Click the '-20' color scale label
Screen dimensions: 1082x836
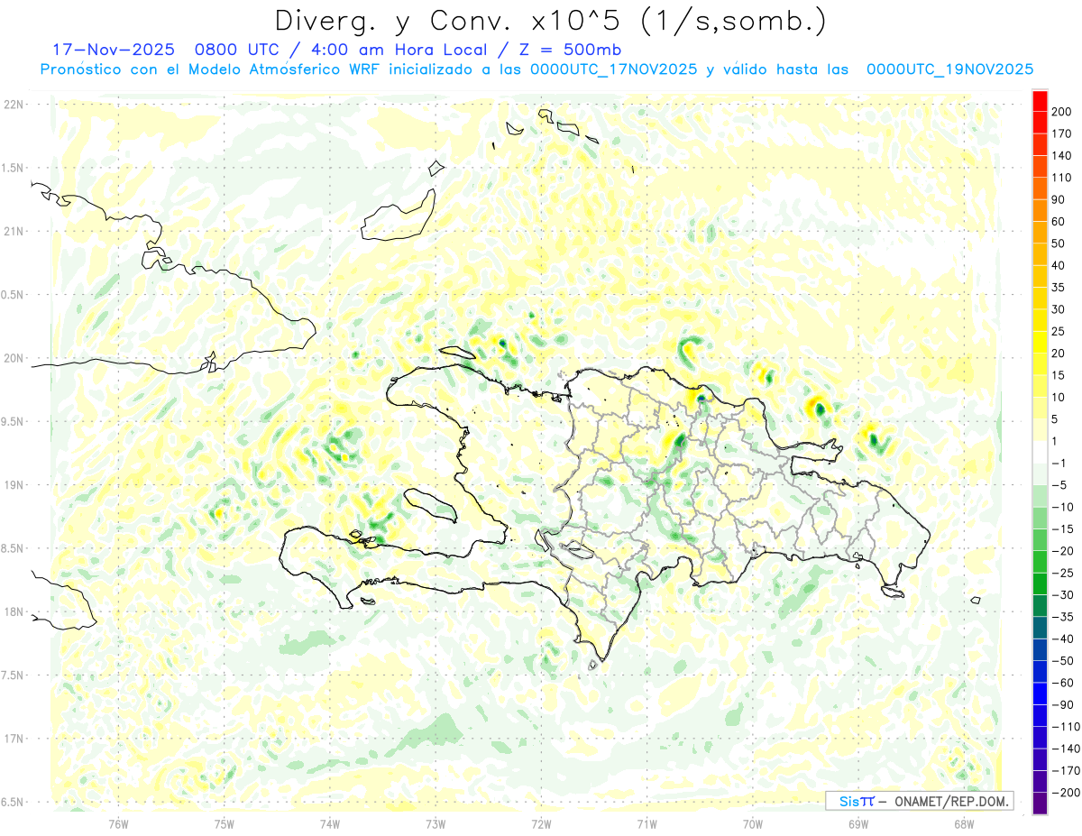click(x=1064, y=551)
